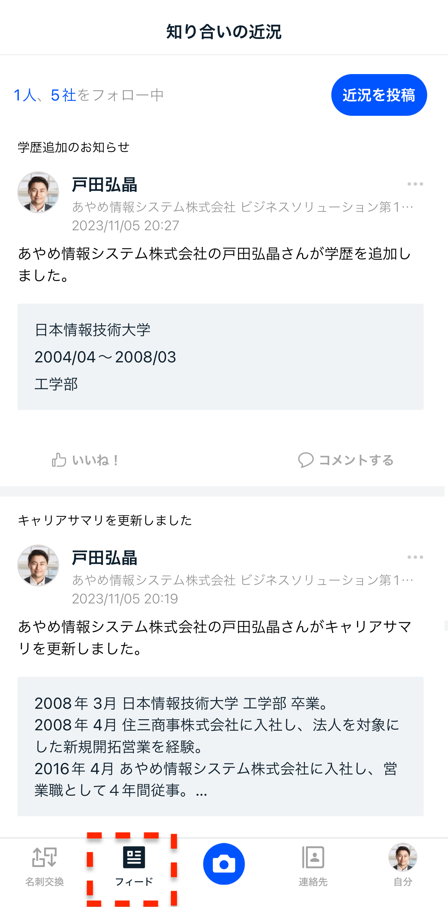Tap the 戸田弘晶 name on the career post
The image size is (448, 907).
point(105,558)
